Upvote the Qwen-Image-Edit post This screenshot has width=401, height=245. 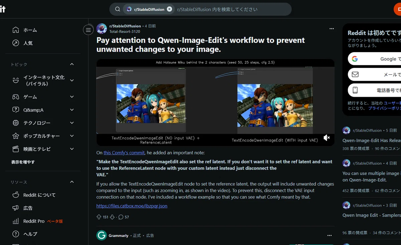point(99,217)
